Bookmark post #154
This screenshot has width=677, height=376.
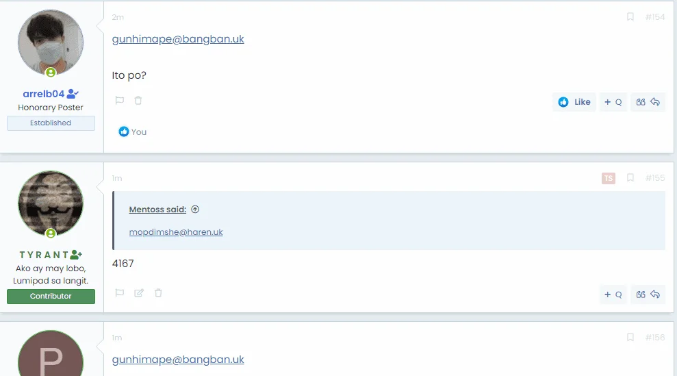[x=630, y=17]
